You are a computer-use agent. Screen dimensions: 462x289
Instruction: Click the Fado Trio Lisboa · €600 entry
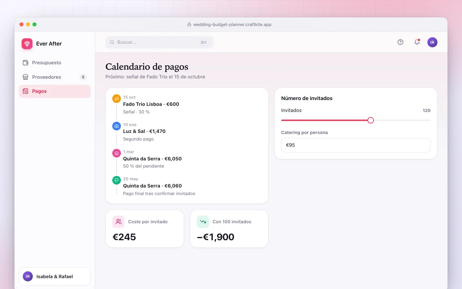(151, 104)
